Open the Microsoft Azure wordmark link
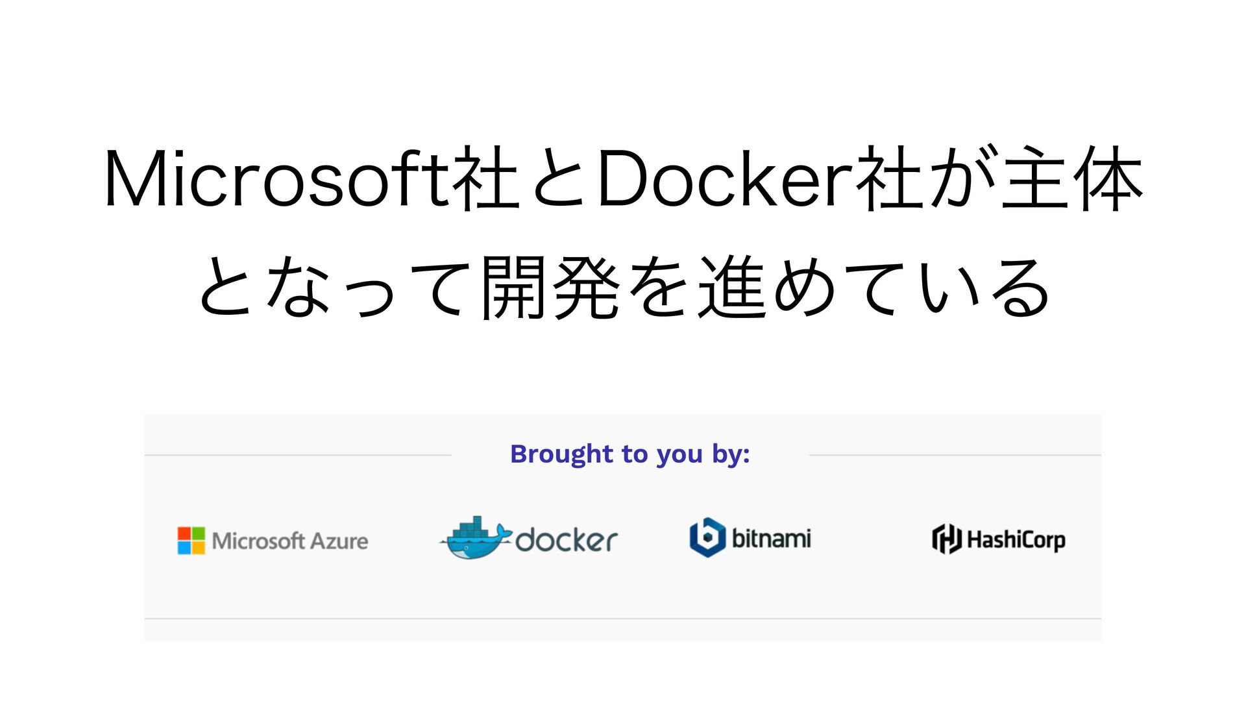Viewport: 1246px width, 701px height. coord(290,541)
